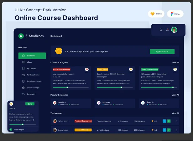The image size is (193, 141).
Task: Click the Sketch logo on floating card
Action: click(x=11, y=104)
